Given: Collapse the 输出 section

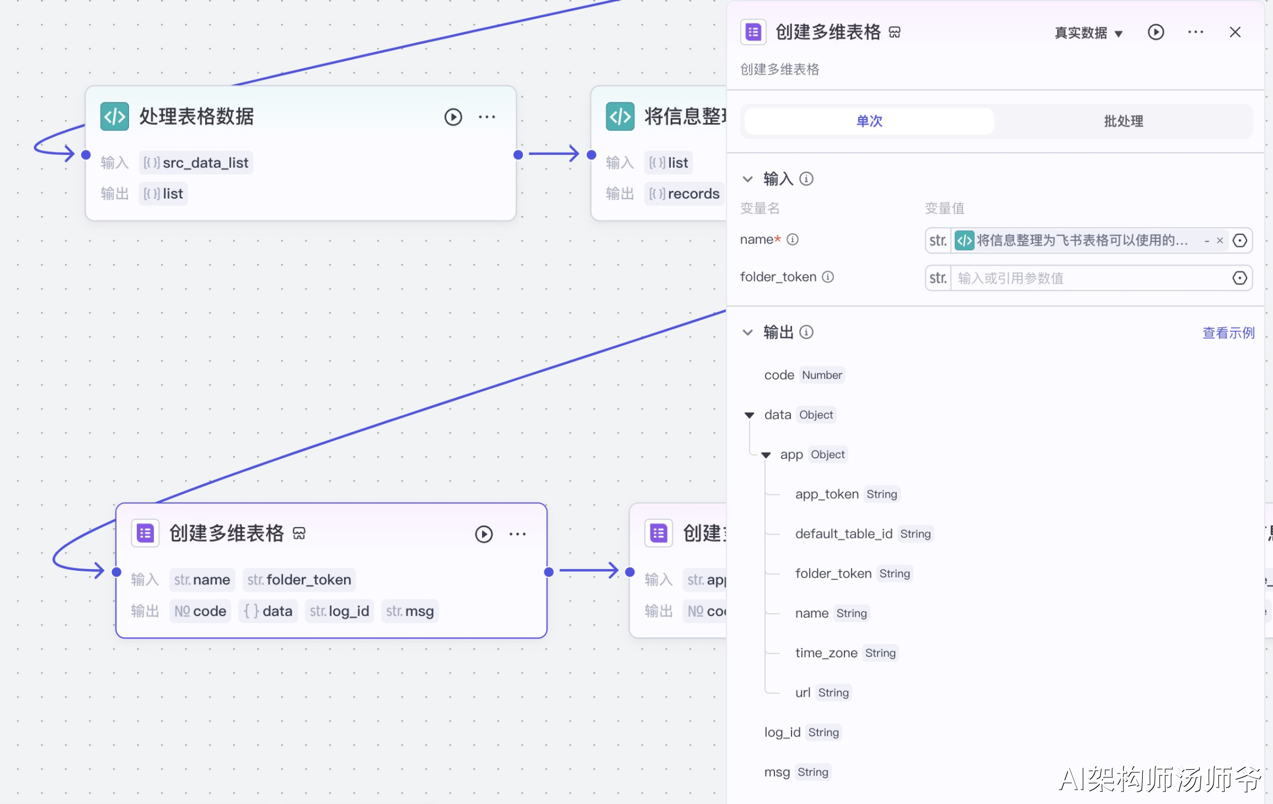Looking at the screenshot, I should 747,333.
